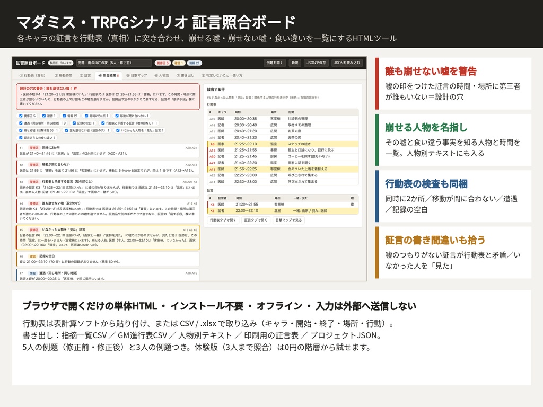Select result card #6 記録の空白

108,259
